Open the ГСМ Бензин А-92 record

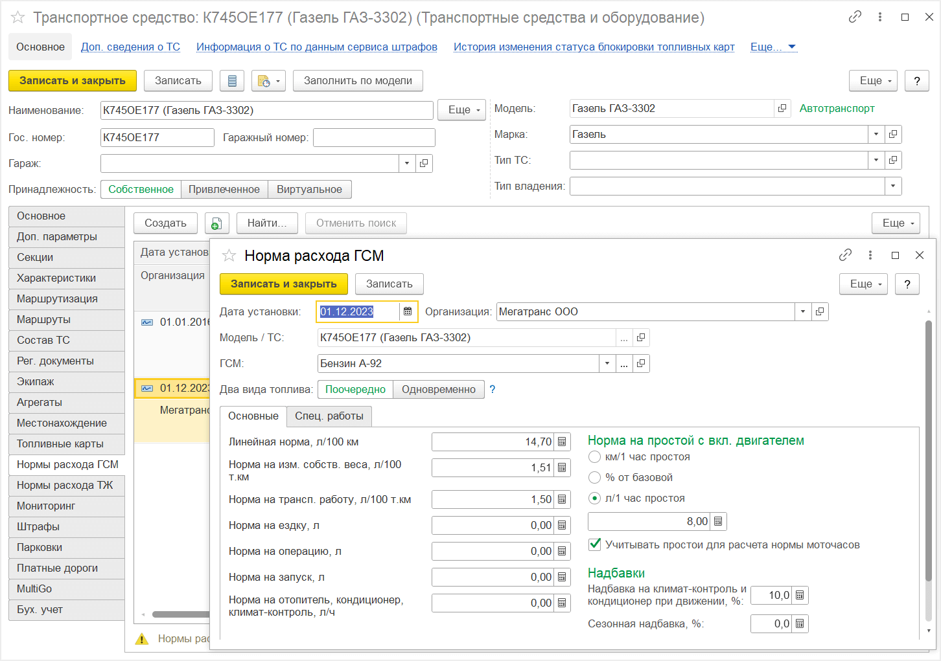[x=641, y=363]
